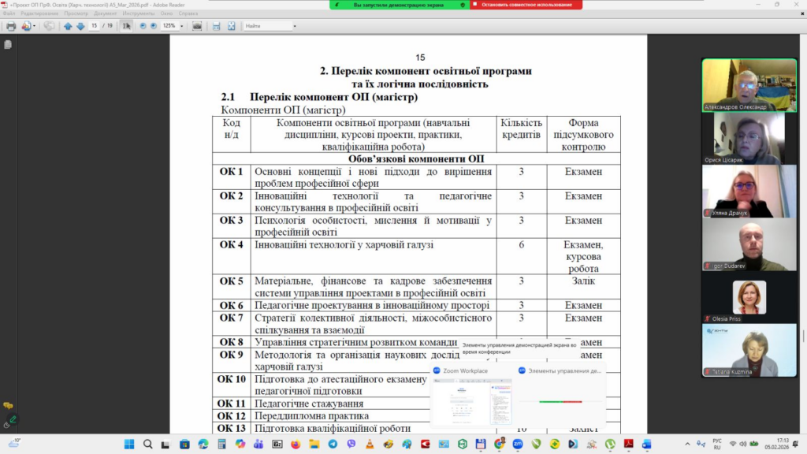Image resolution: width=807 pixels, height=454 pixels.
Task: Stop screen sharing with the red button
Action: [x=526, y=5]
